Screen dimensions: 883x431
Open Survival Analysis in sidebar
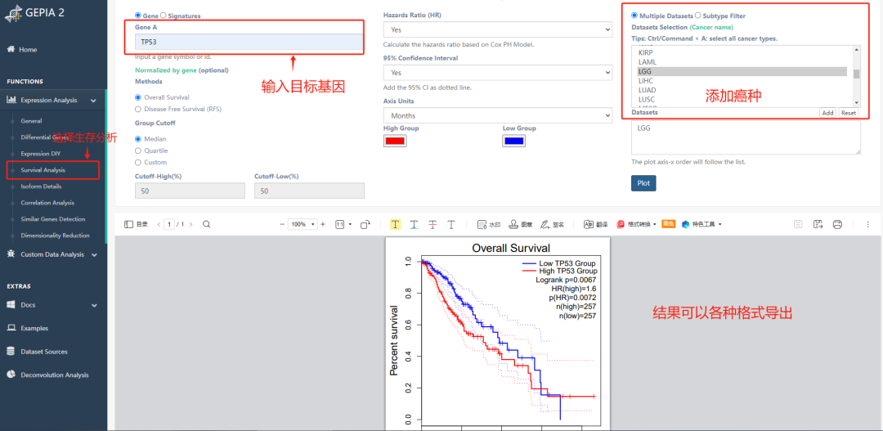coord(43,169)
